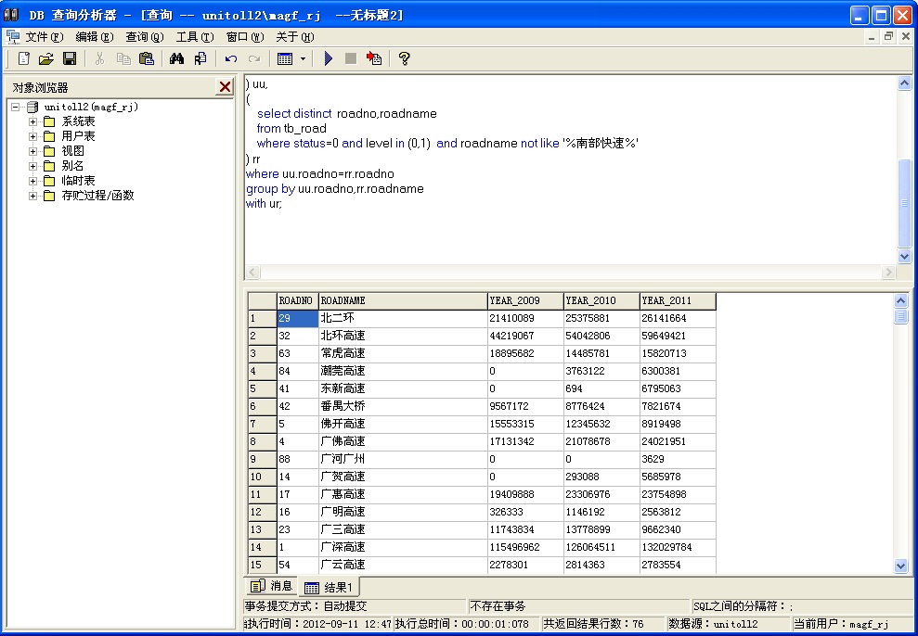Switch to the 消息 tab
This screenshot has height=636, width=918.
pos(271,586)
